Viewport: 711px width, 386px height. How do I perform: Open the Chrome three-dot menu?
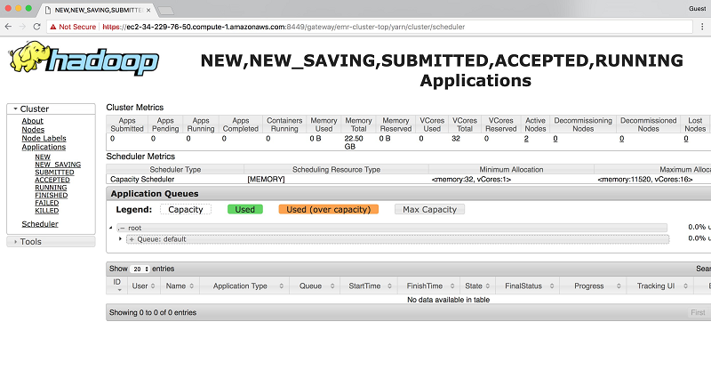(x=699, y=27)
